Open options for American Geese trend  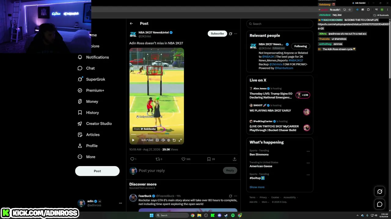[x=308, y=163]
